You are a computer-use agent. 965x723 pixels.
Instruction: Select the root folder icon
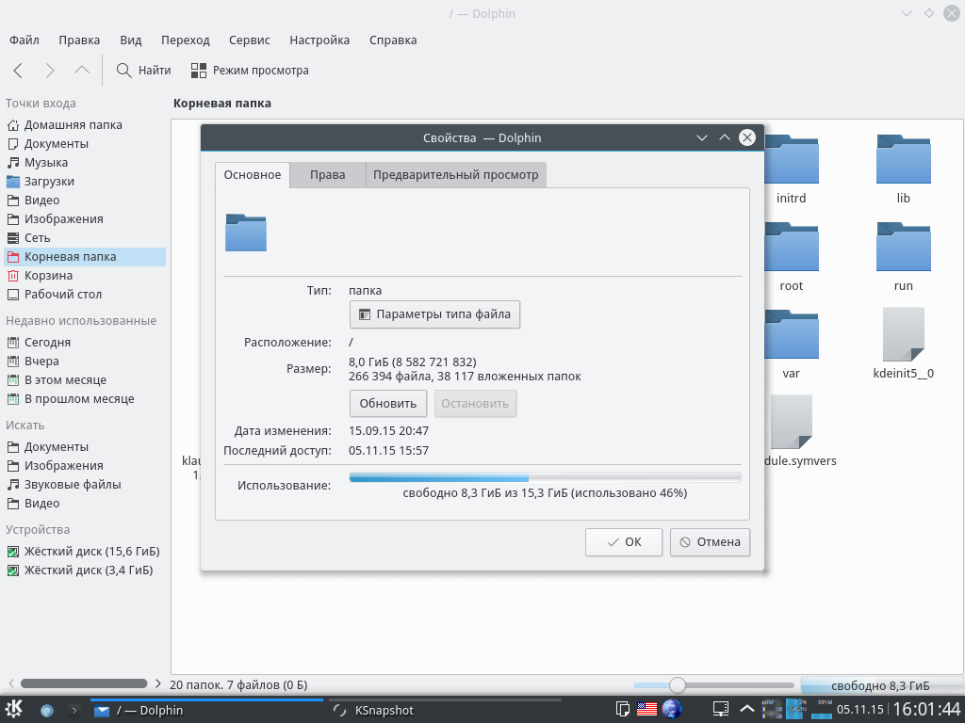tap(792, 248)
